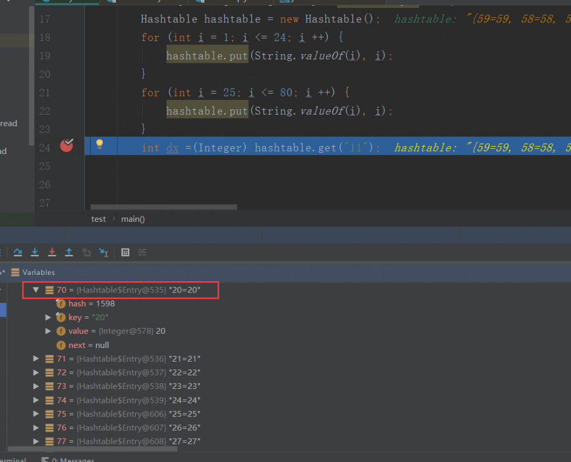The height and width of the screenshot is (462, 571).
Task: Expand entry 76 "26=26"
Action: click(35, 427)
